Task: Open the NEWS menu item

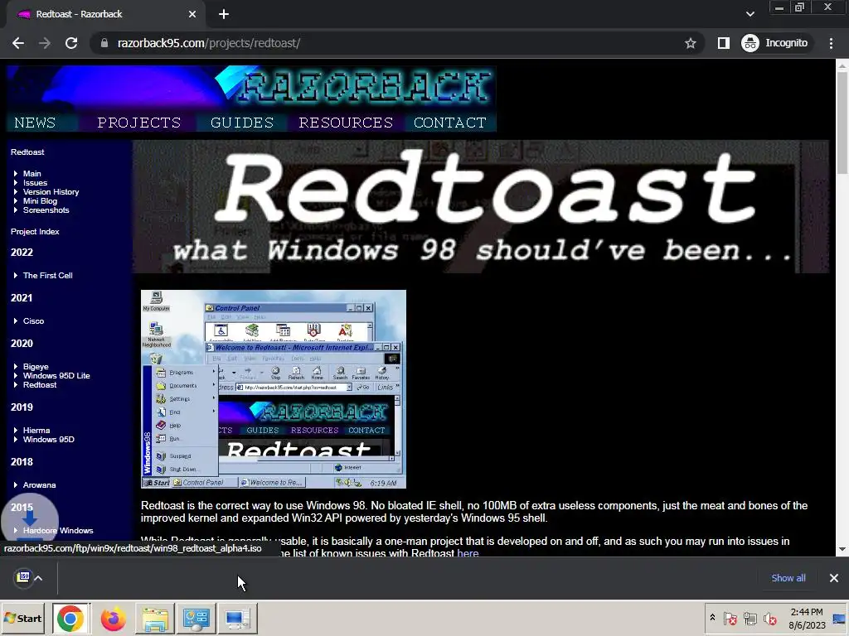Action: pos(35,123)
